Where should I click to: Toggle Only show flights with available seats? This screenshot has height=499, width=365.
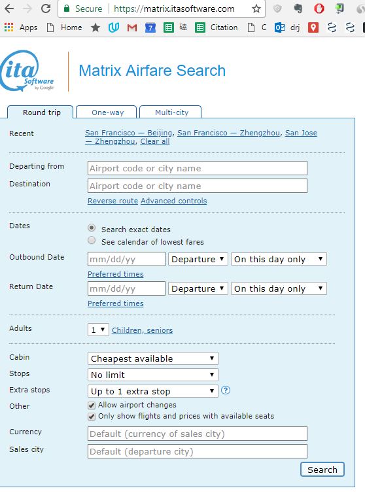(92, 417)
